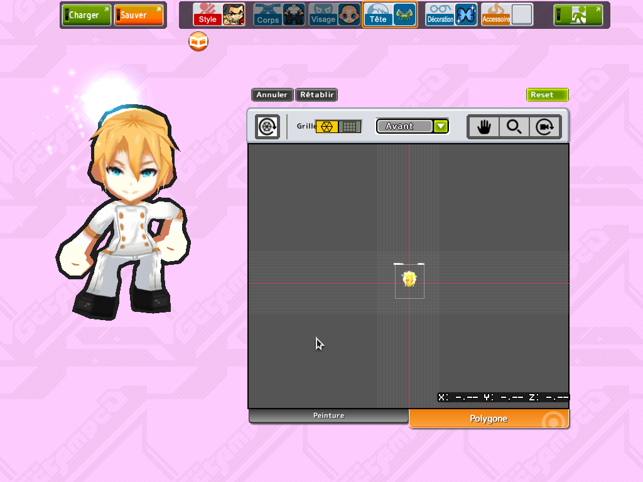This screenshot has width=643, height=482.
Task: Click the rotate view reset icon
Action: 267,127
